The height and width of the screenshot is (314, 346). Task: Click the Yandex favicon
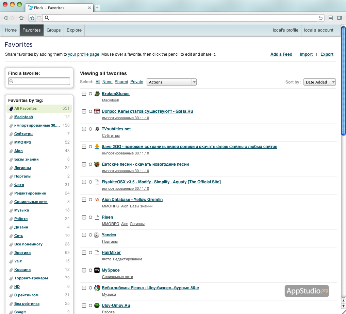97,235
